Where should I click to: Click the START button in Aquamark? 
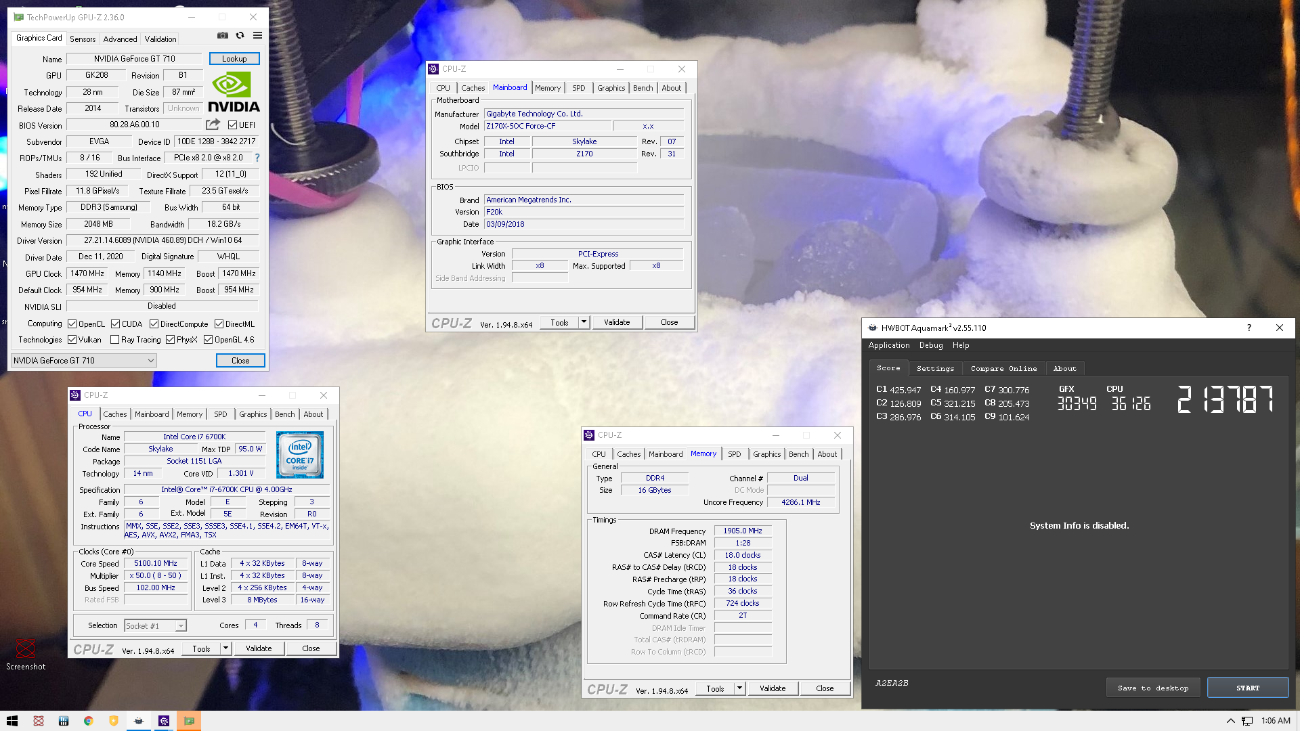pyautogui.click(x=1248, y=688)
